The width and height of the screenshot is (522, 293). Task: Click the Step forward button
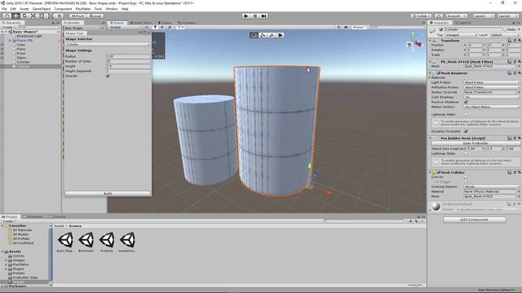263,15
